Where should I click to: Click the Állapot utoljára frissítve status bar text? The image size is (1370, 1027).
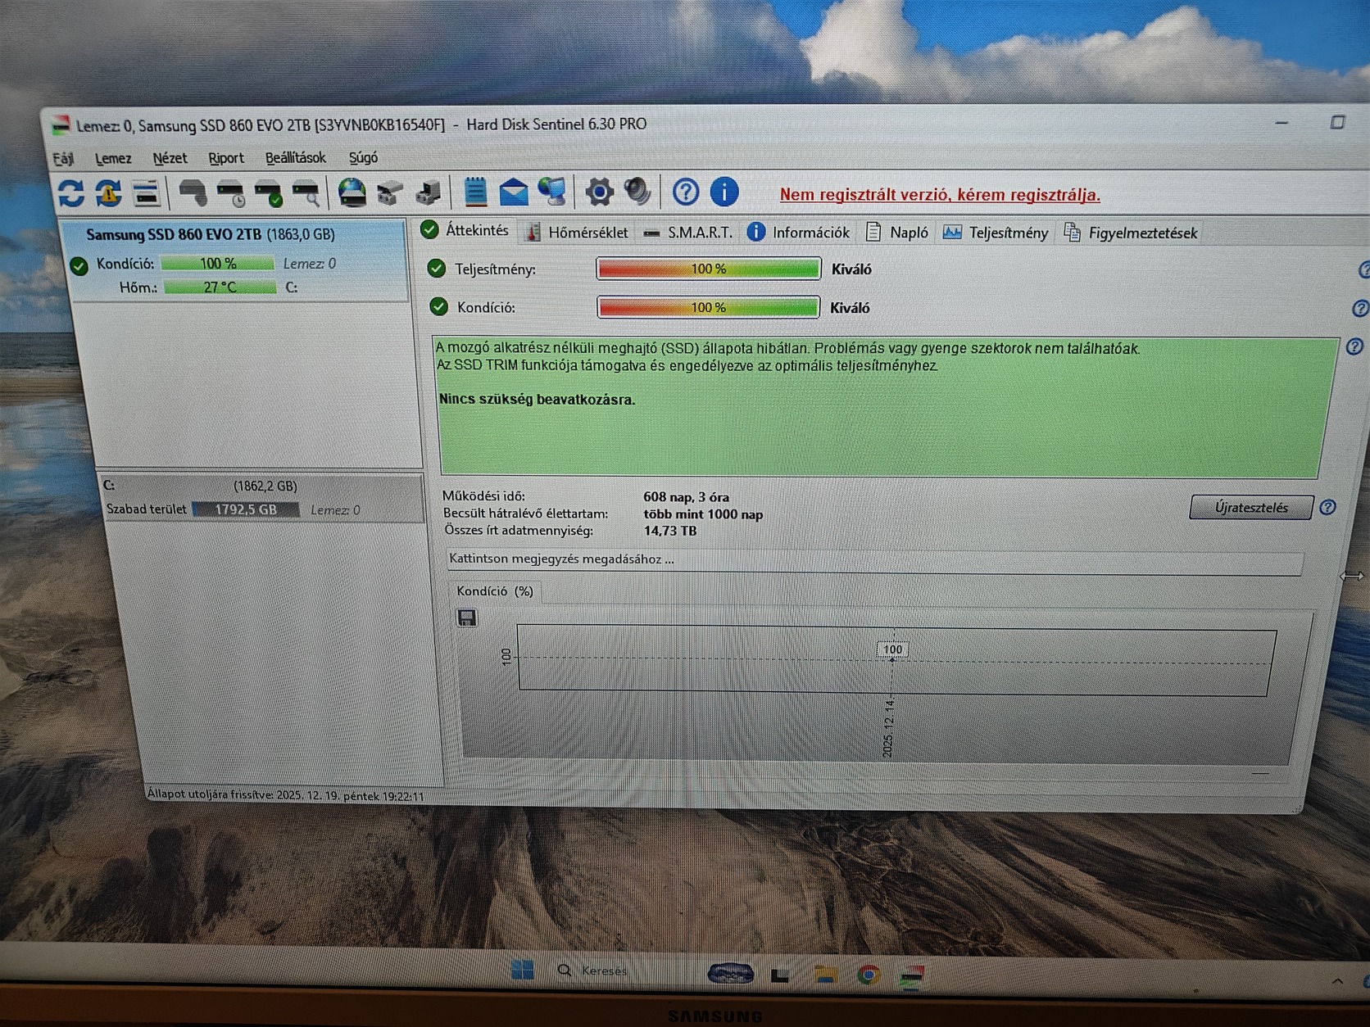pos(286,795)
